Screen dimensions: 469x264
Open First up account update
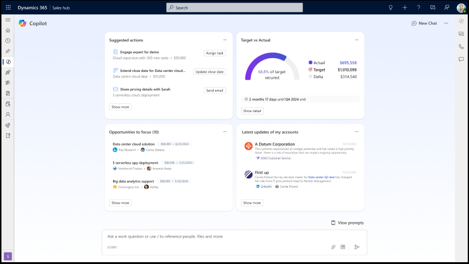pos(262,172)
